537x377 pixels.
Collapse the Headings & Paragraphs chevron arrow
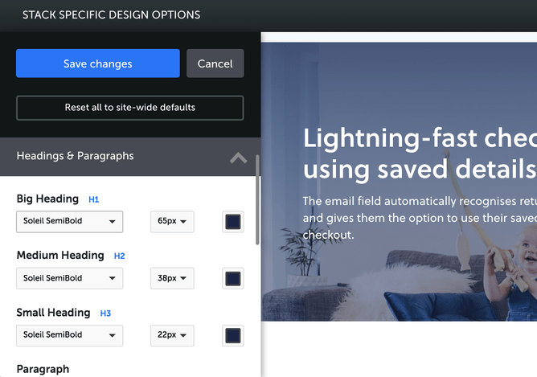[238, 158]
